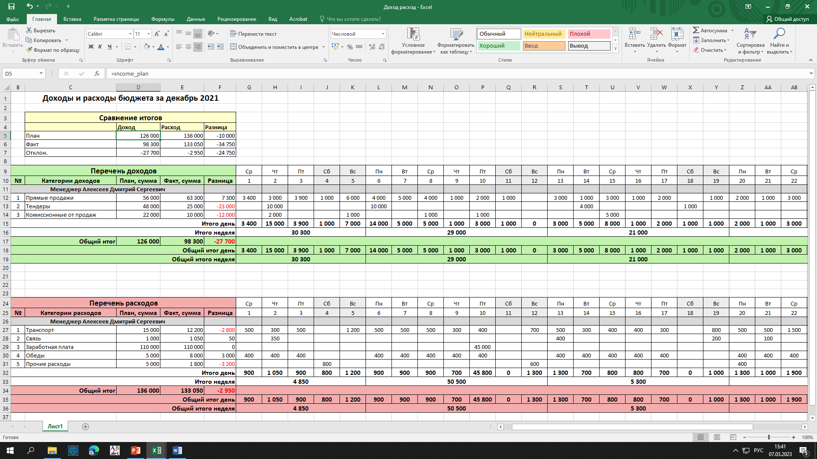The height and width of the screenshot is (459, 817).
Task: Toggle Wrap Text (Перенести текст)
Action: click(x=253, y=34)
